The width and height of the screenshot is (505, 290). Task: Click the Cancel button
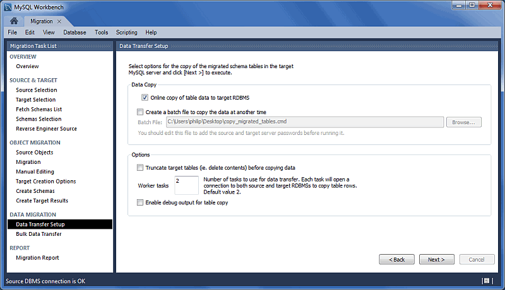click(477, 260)
